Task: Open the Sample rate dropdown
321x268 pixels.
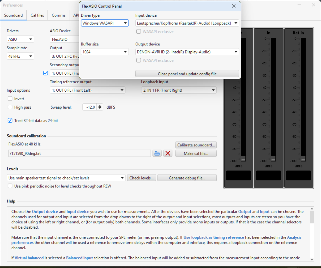Action: point(20,56)
